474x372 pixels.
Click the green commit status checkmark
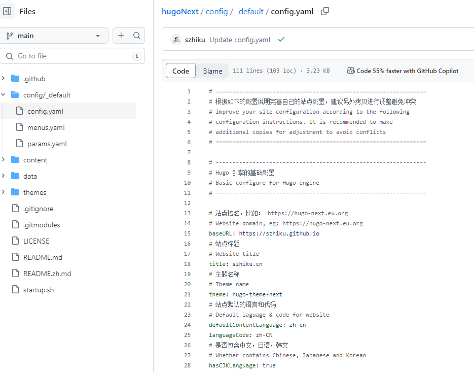tap(281, 39)
